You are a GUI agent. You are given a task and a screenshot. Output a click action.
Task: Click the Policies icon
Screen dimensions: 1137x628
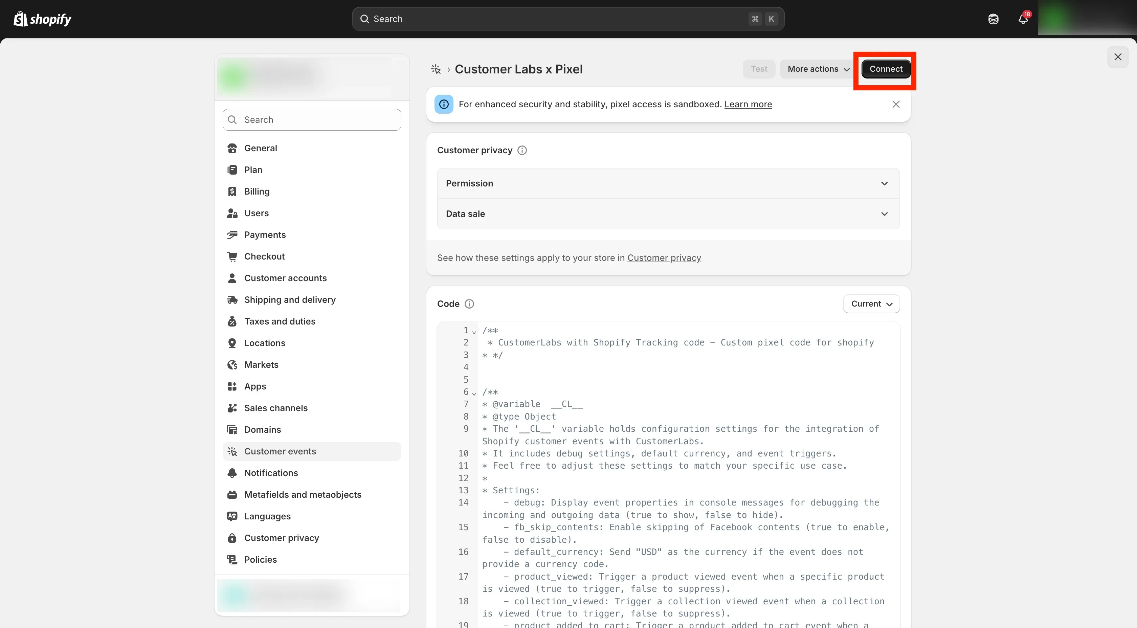pyautogui.click(x=232, y=559)
